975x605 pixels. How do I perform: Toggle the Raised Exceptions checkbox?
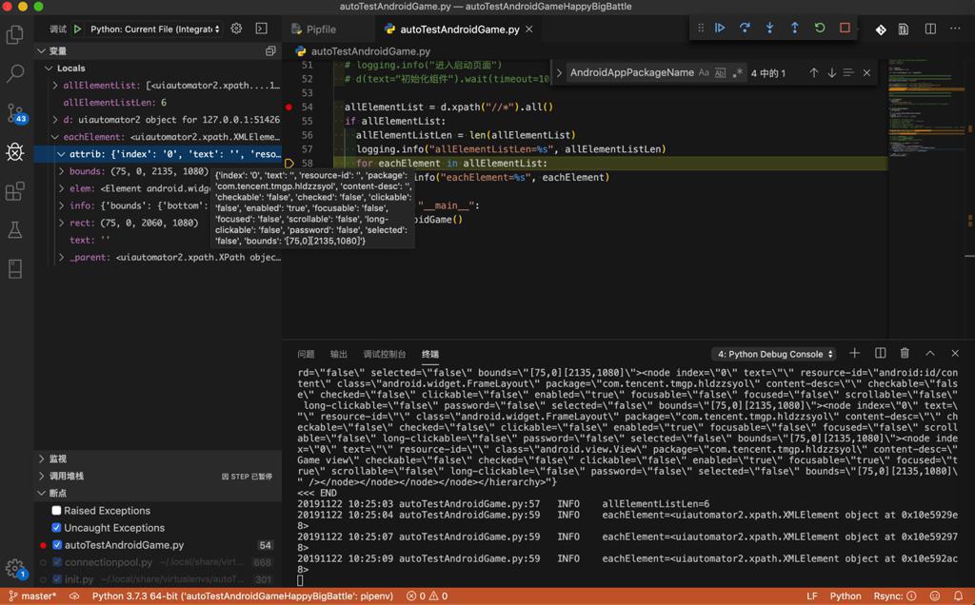click(57, 511)
